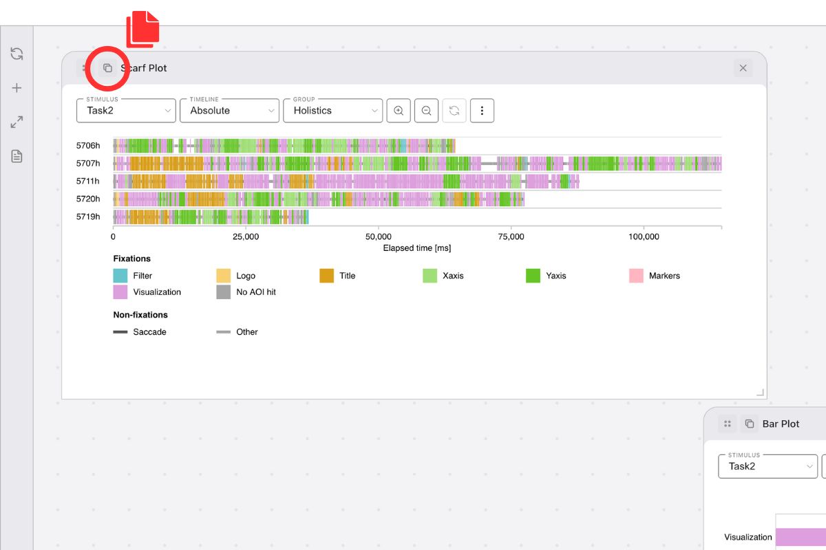
Task: Open the Stimulus dropdown showing Task2
Action: [125, 110]
